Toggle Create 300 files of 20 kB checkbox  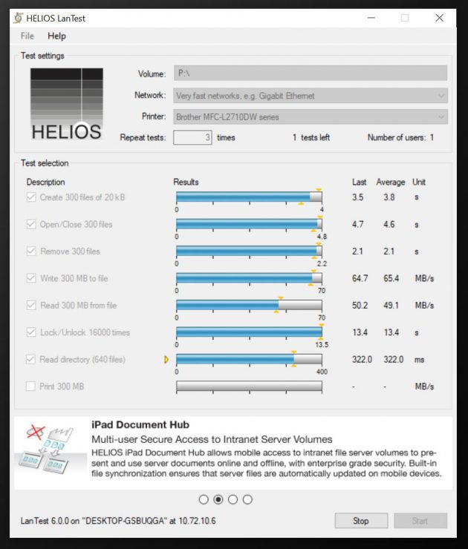point(31,197)
